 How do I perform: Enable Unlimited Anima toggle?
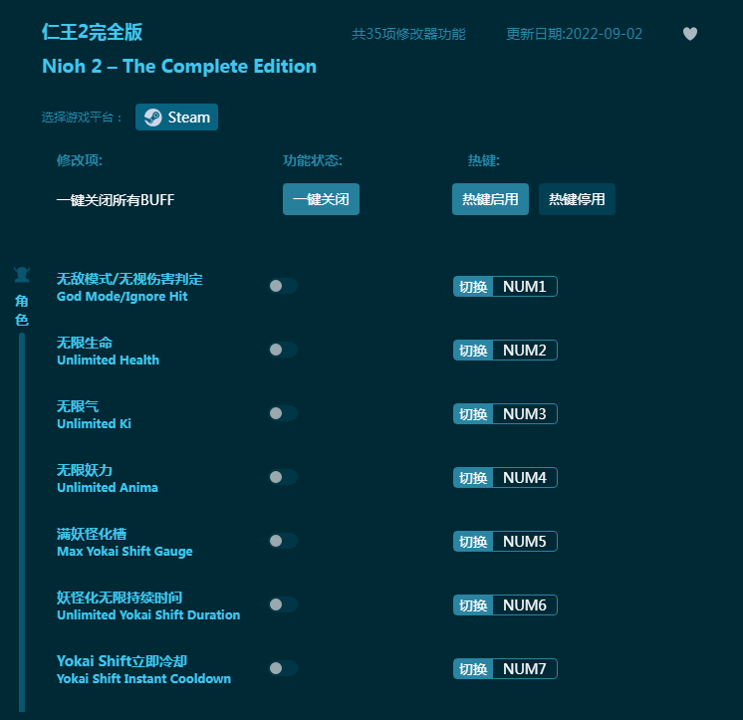[x=284, y=477]
